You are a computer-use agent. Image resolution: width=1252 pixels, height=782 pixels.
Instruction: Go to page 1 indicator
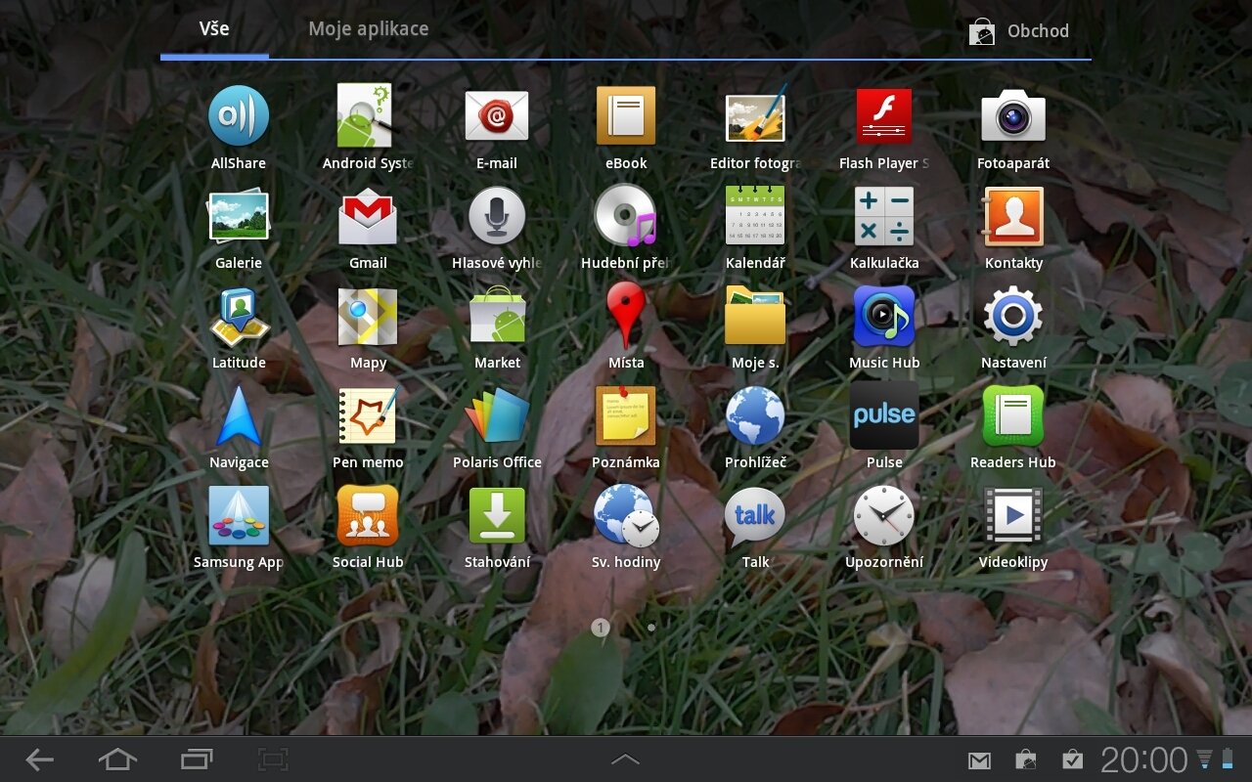tap(601, 627)
